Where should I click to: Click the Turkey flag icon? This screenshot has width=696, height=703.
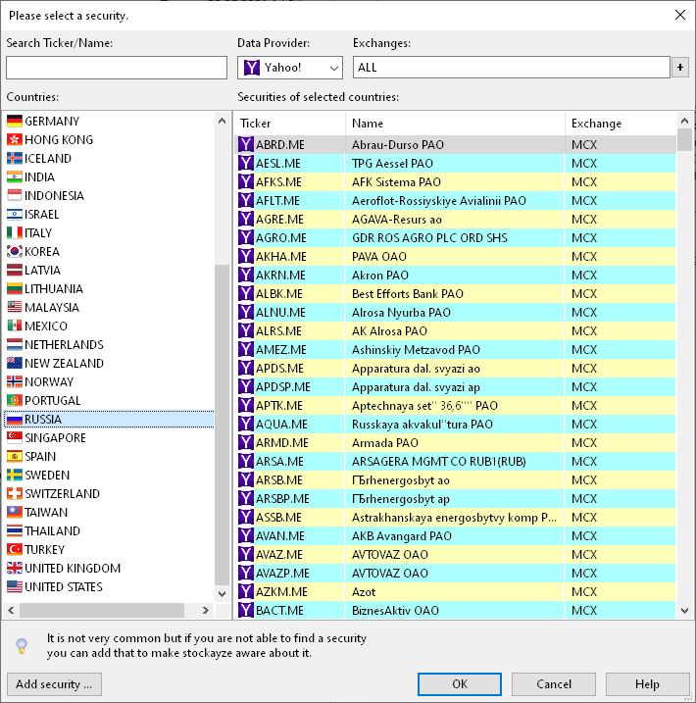point(15,550)
